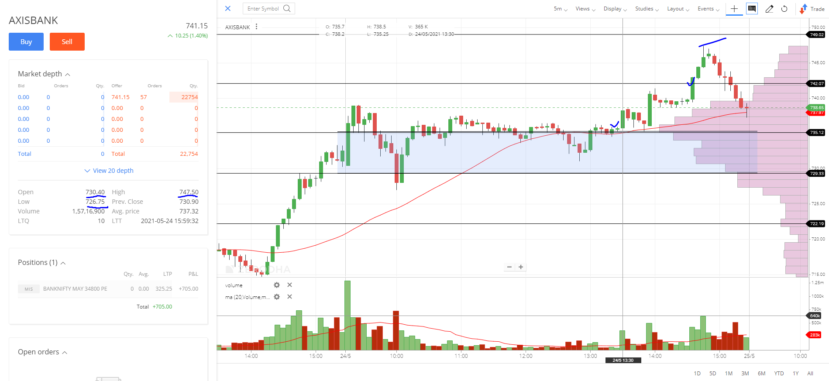
Task: Click the refresh chart icon
Action: click(x=784, y=9)
